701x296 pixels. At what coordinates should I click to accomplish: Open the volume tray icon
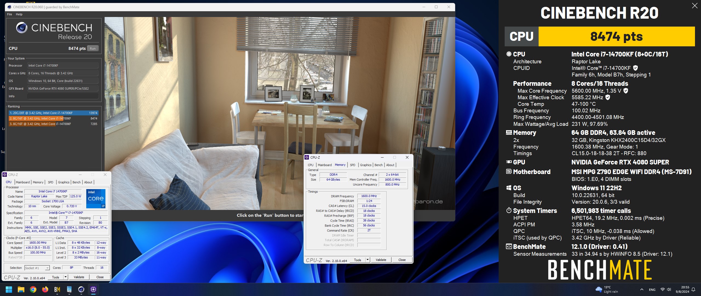tap(669, 289)
